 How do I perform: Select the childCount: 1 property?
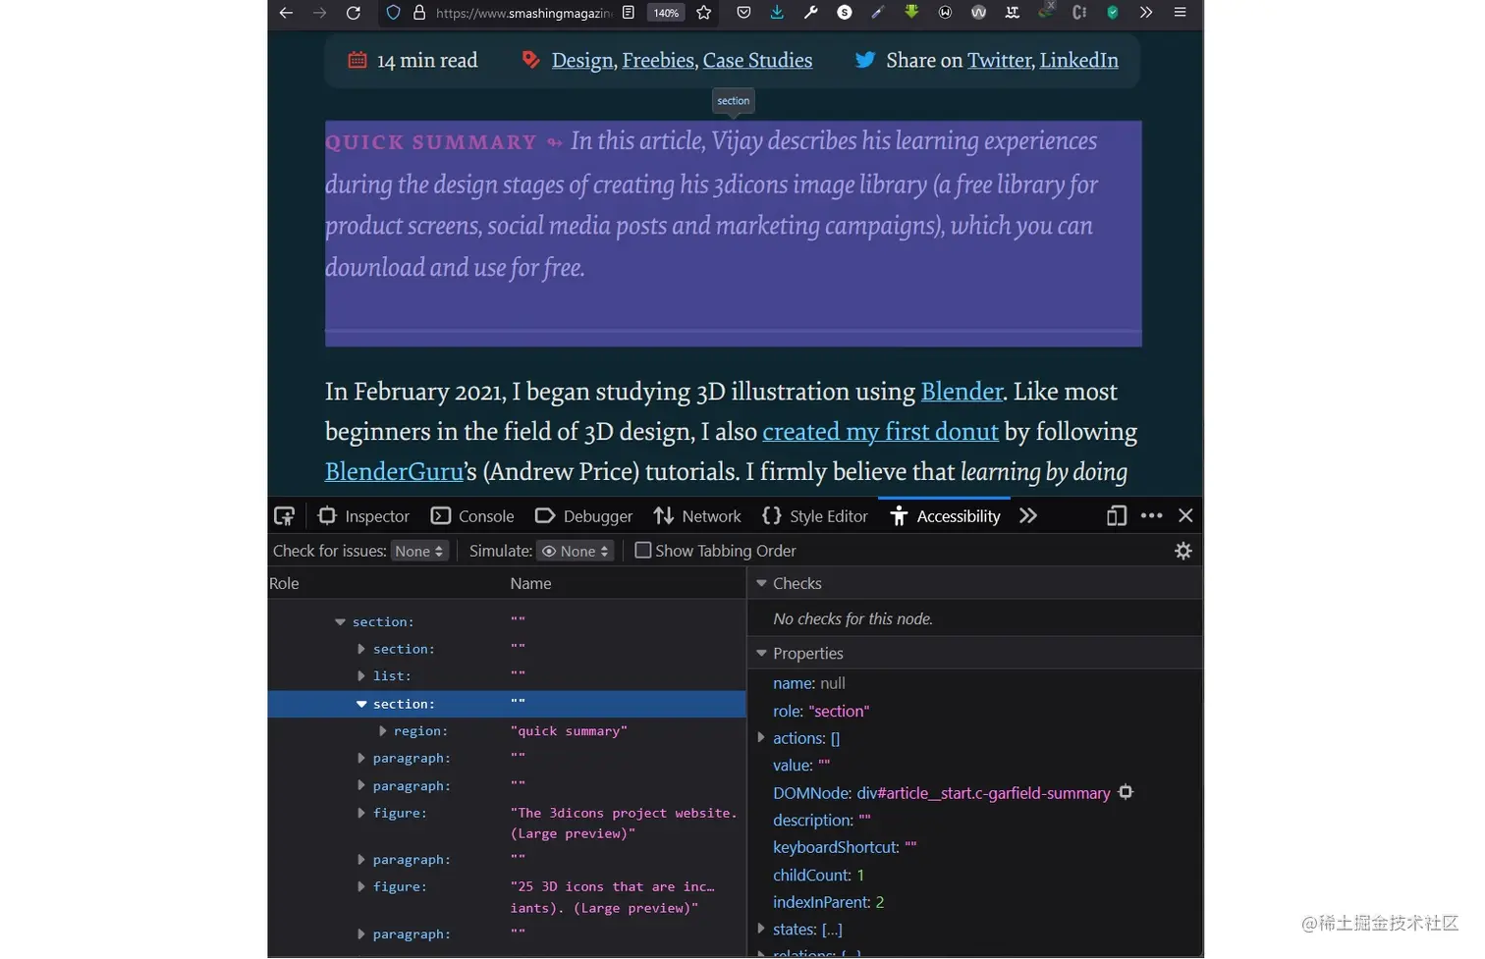tap(818, 876)
